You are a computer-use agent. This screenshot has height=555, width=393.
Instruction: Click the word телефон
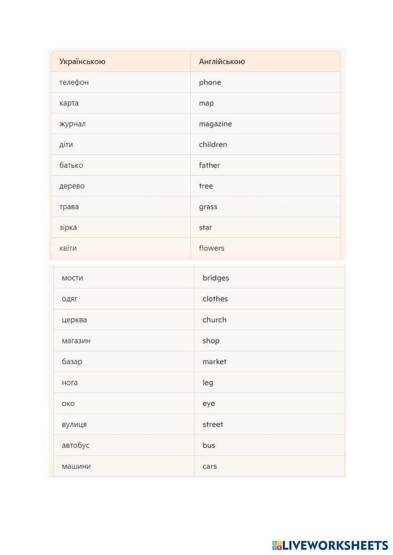(x=74, y=82)
